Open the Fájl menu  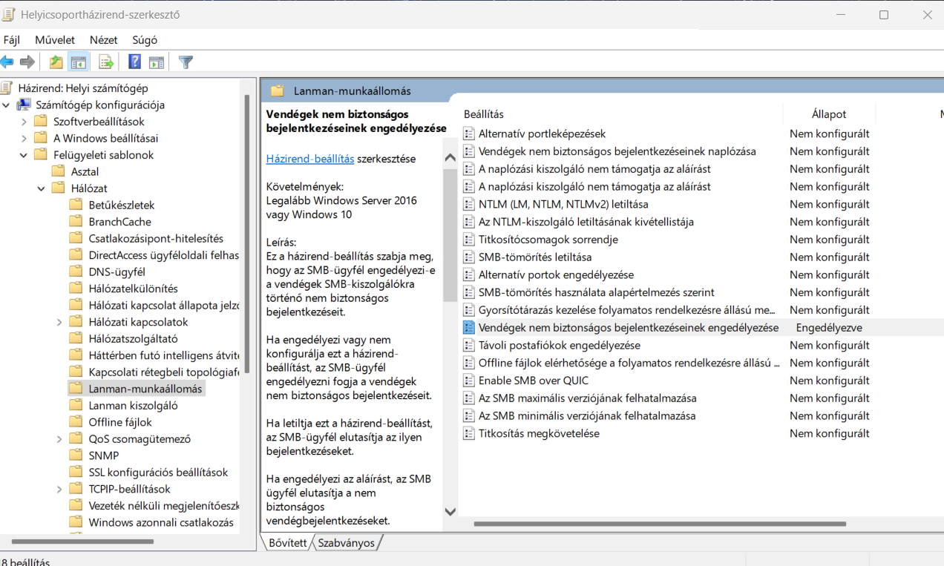point(11,40)
